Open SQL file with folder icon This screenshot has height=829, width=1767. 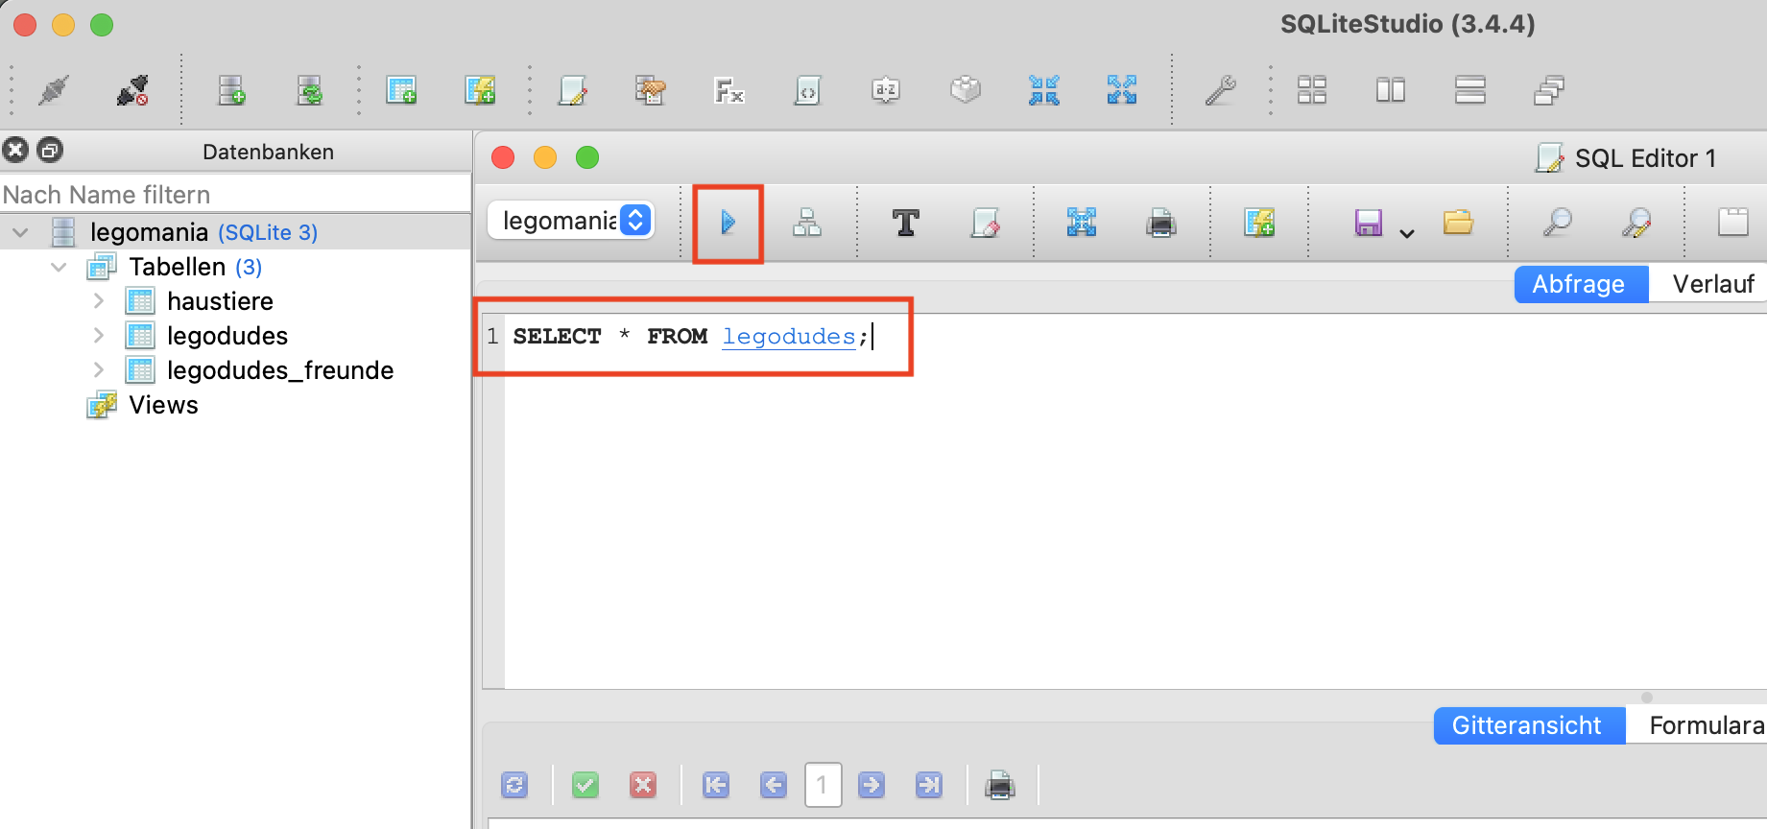click(x=1457, y=223)
